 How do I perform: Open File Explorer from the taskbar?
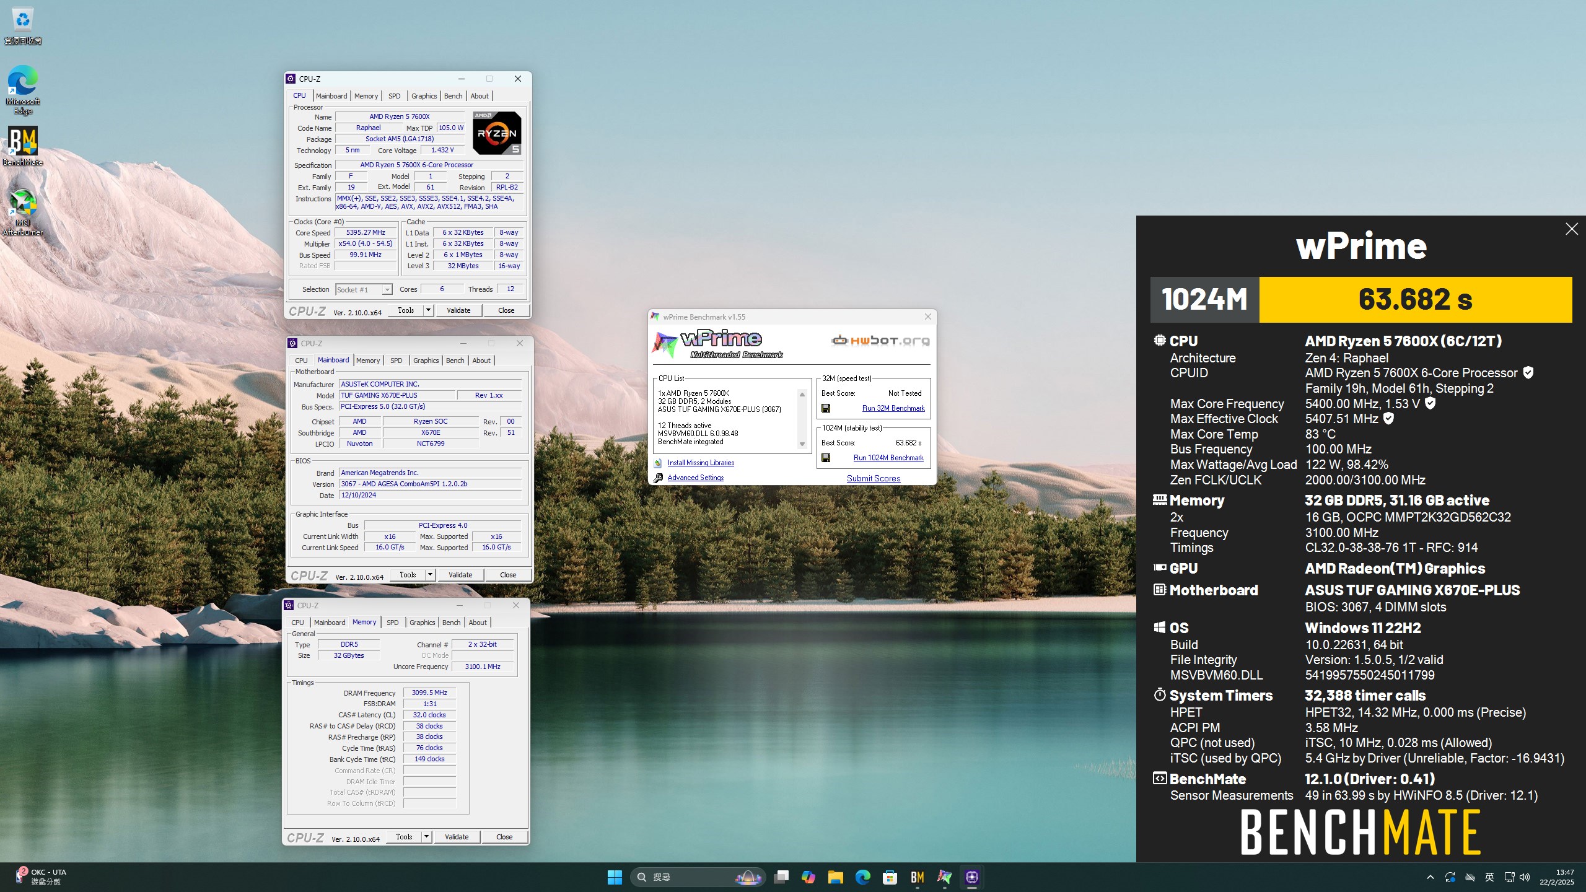point(836,877)
